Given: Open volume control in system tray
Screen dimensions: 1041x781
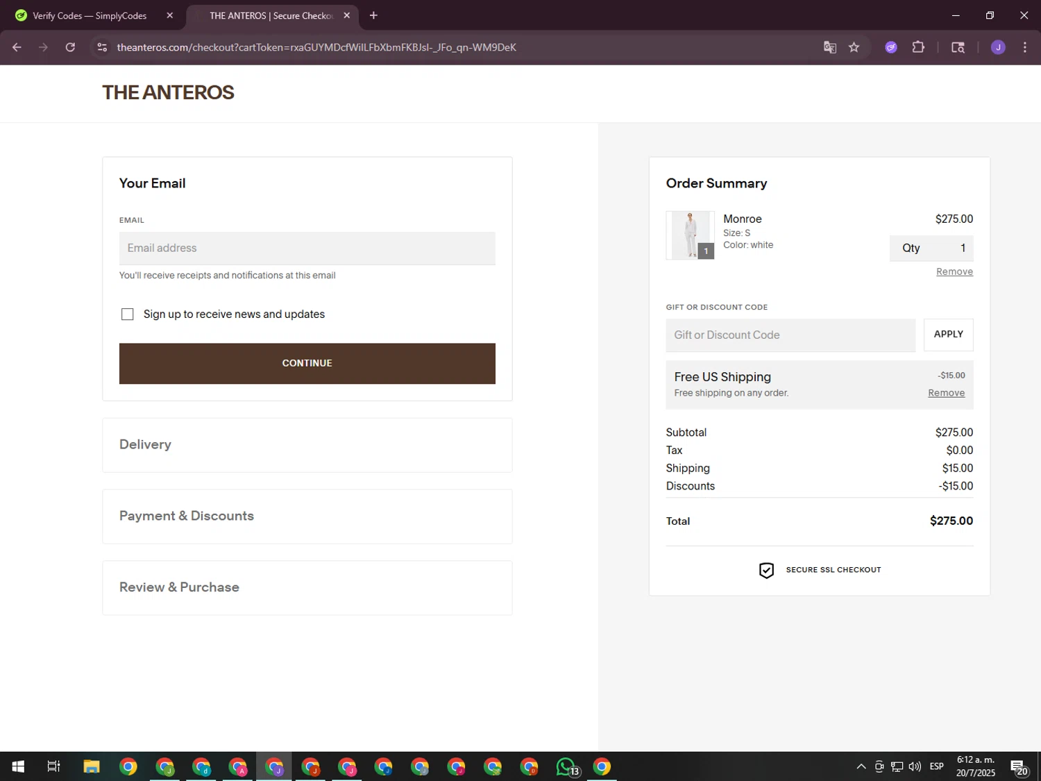Looking at the screenshot, I should [915, 766].
